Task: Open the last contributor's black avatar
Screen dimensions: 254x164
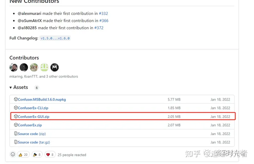Action: 54,67
